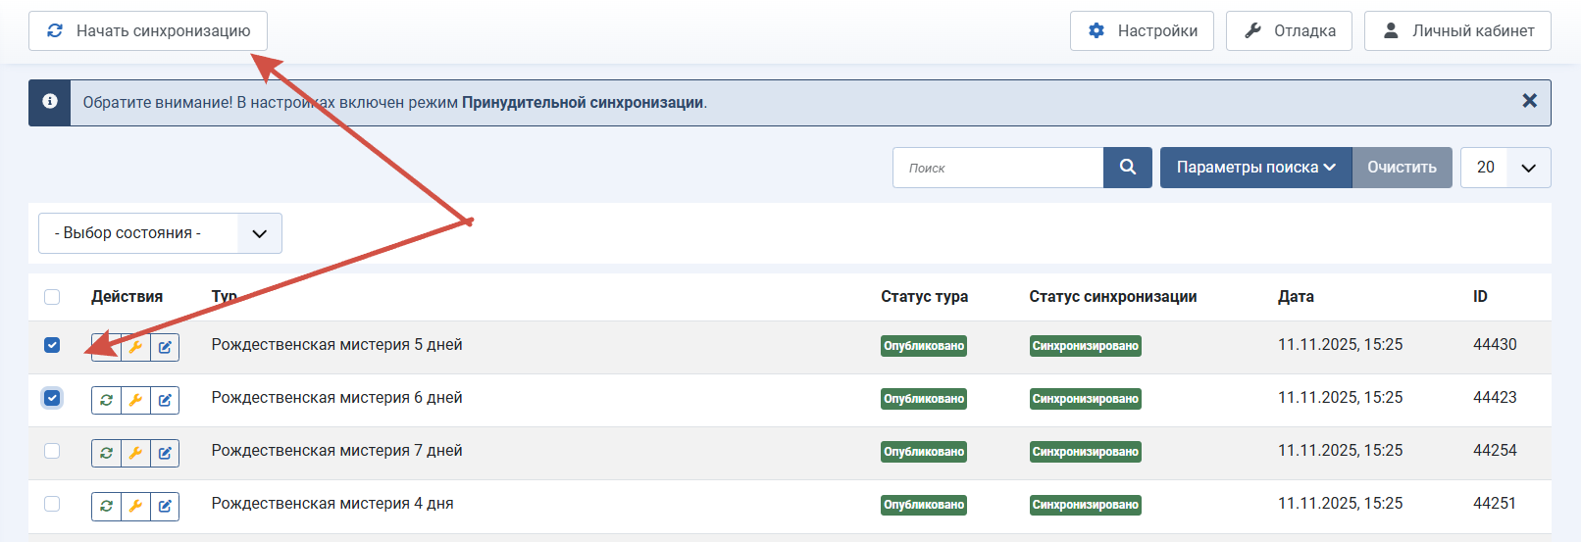
Task: Uncheck Рождественская мистерия 5 дней row
Action: coord(52,345)
